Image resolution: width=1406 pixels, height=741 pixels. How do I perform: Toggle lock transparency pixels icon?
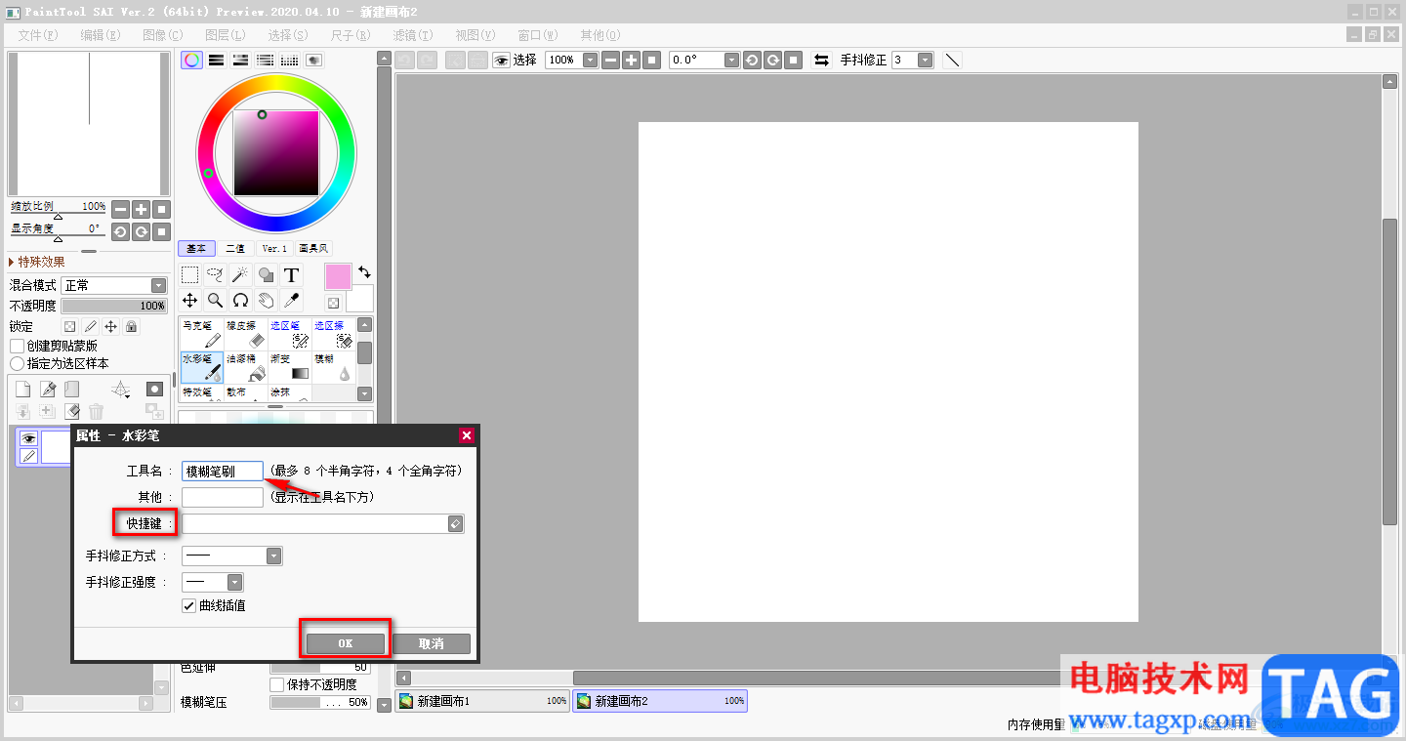pos(69,327)
